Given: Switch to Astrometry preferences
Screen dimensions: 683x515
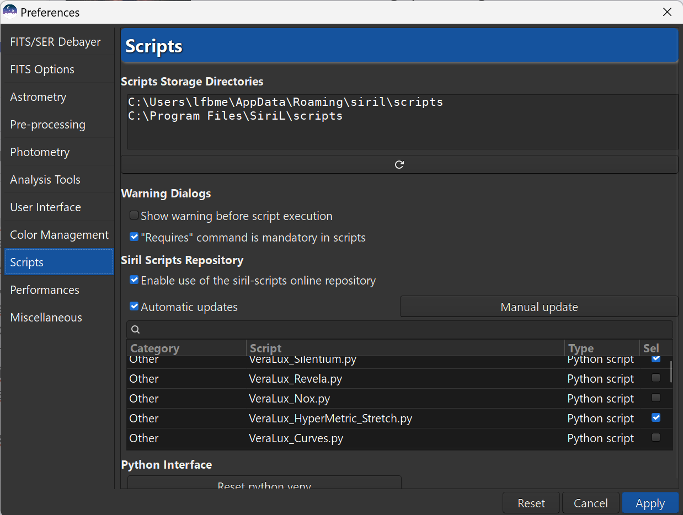Looking at the screenshot, I should (58, 97).
